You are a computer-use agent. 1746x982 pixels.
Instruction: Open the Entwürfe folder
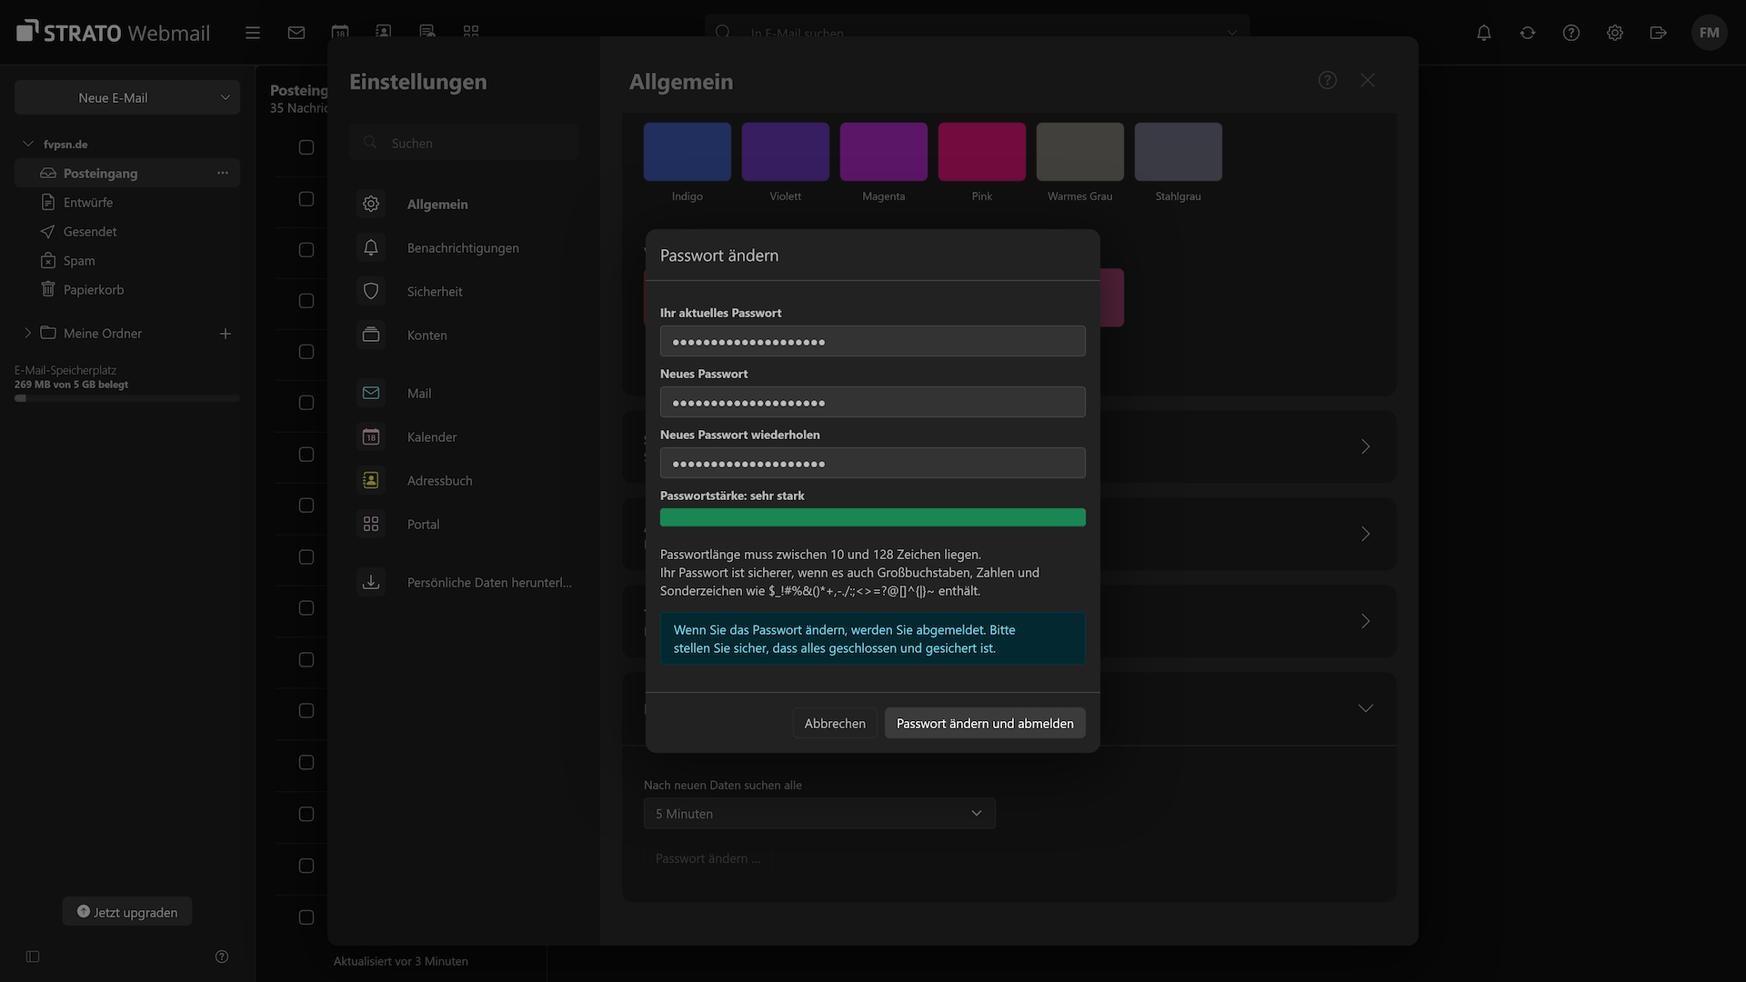(88, 202)
